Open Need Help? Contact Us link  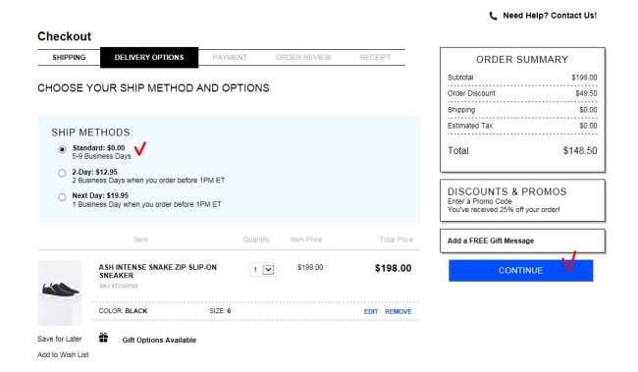coord(550,16)
